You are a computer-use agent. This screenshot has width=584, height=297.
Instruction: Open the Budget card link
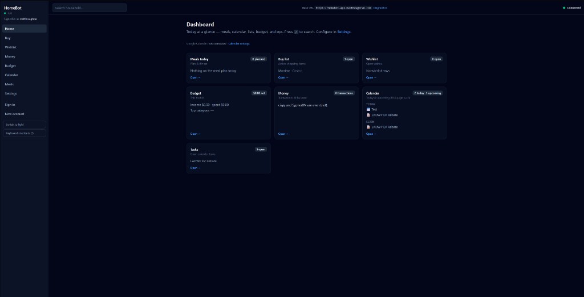tap(196, 134)
